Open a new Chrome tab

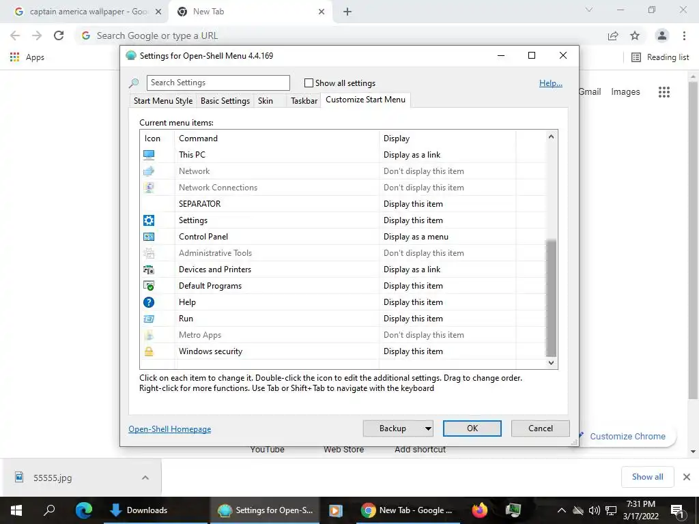pos(347,12)
